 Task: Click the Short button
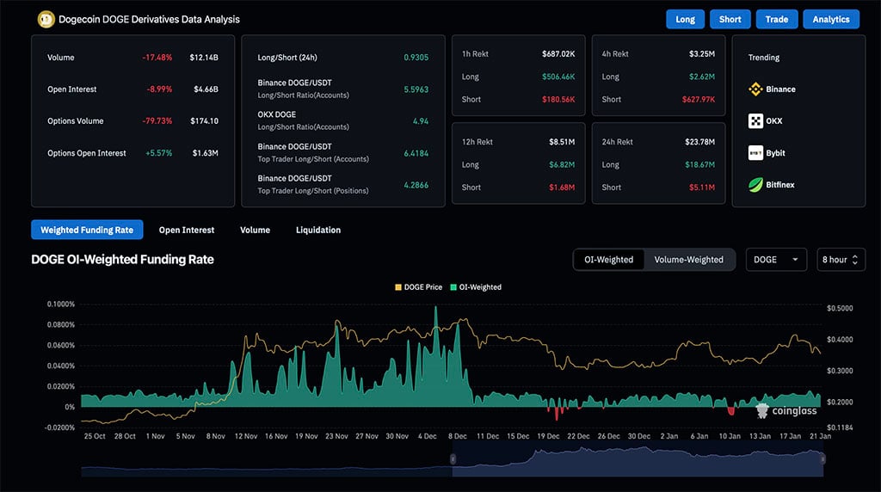pyautogui.click(x=730, y=19)
